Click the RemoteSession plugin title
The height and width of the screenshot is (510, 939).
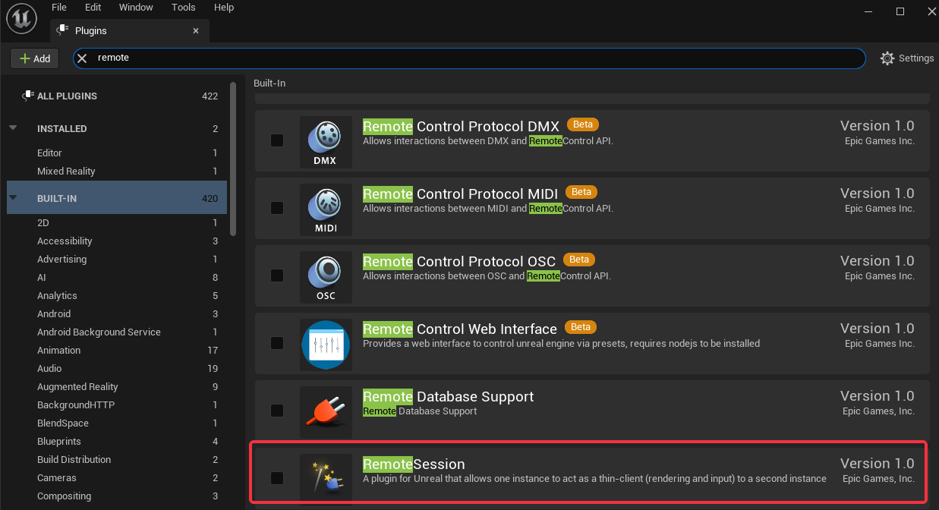[x=414, y=464]
